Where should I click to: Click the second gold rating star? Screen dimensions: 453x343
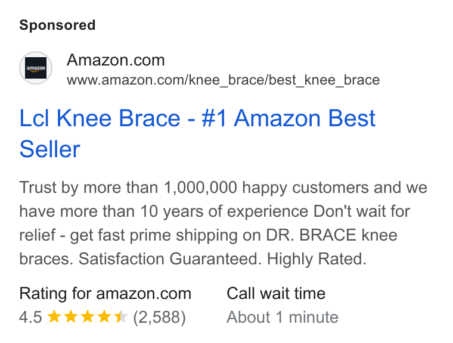tap(70, 316)
